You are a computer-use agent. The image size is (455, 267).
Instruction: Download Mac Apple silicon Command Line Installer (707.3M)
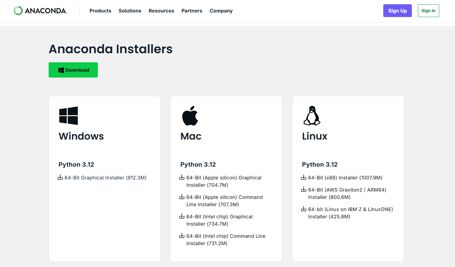click(x=225, y=201)
